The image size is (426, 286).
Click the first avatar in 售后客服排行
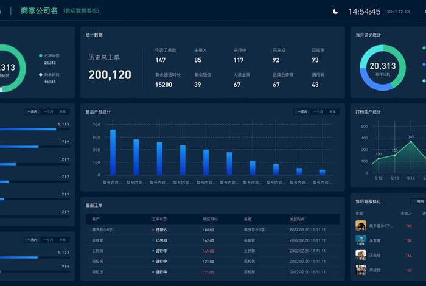pyautogui.click(x=361, y=225)
